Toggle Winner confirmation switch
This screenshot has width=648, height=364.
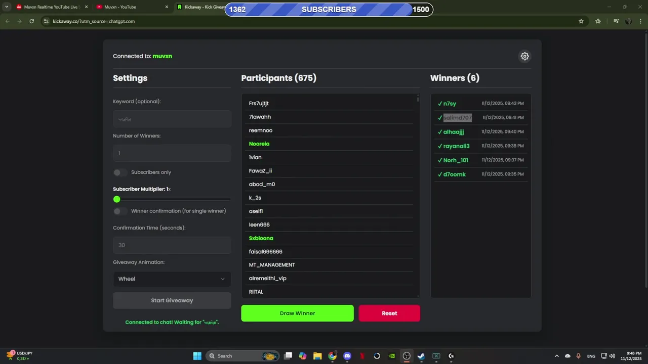pyautogui.click(x=120, y=211)
